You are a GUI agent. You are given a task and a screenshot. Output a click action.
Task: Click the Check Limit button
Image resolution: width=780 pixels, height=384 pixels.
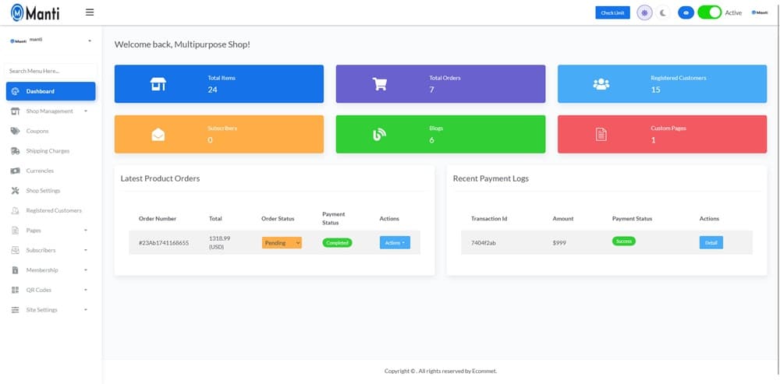[612, 12]
